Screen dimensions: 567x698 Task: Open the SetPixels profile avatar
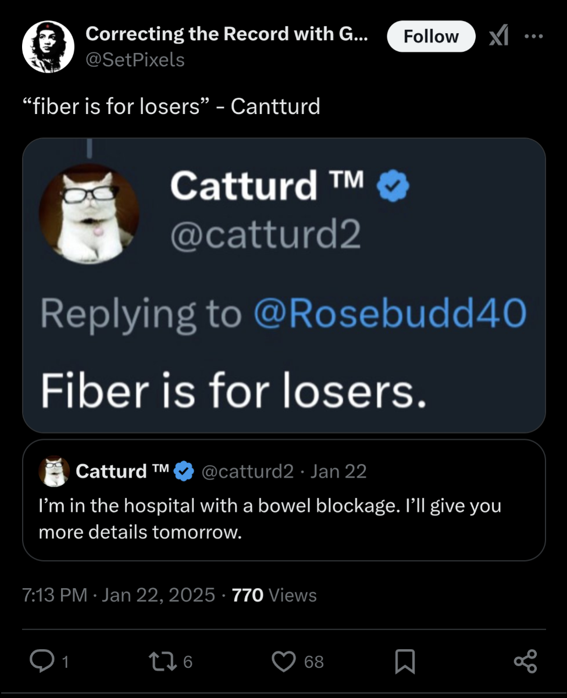(x=48, y=47)
